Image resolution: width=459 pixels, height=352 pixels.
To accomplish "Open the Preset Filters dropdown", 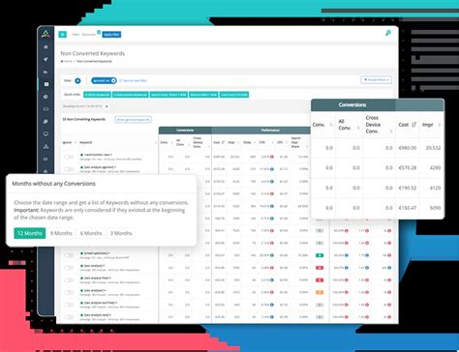I will coord(377,80).
